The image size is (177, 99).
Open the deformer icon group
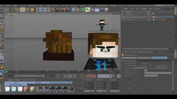92,10
